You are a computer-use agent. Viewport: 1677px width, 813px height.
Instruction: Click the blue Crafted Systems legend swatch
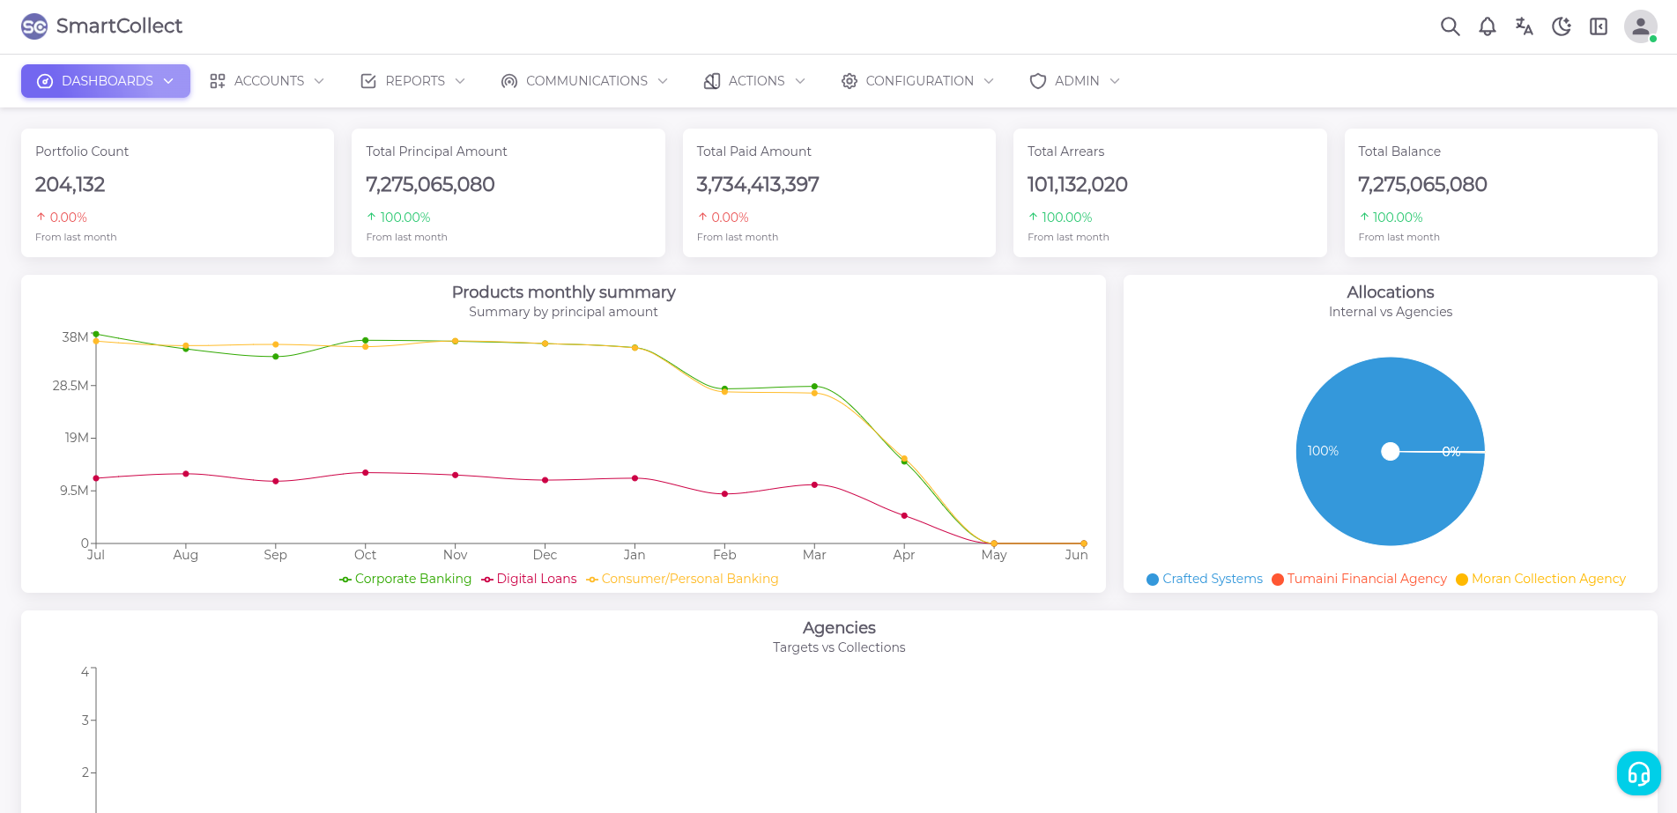coord(1152,580)
